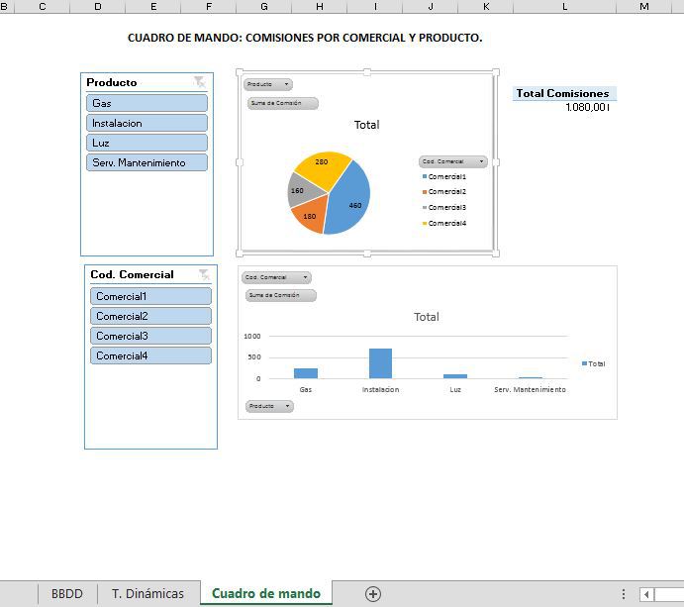The width and height of the screenshot is (684, 607).
Task: Click the Instalacion bar in bar chart
Action: [x=380, y=363]
